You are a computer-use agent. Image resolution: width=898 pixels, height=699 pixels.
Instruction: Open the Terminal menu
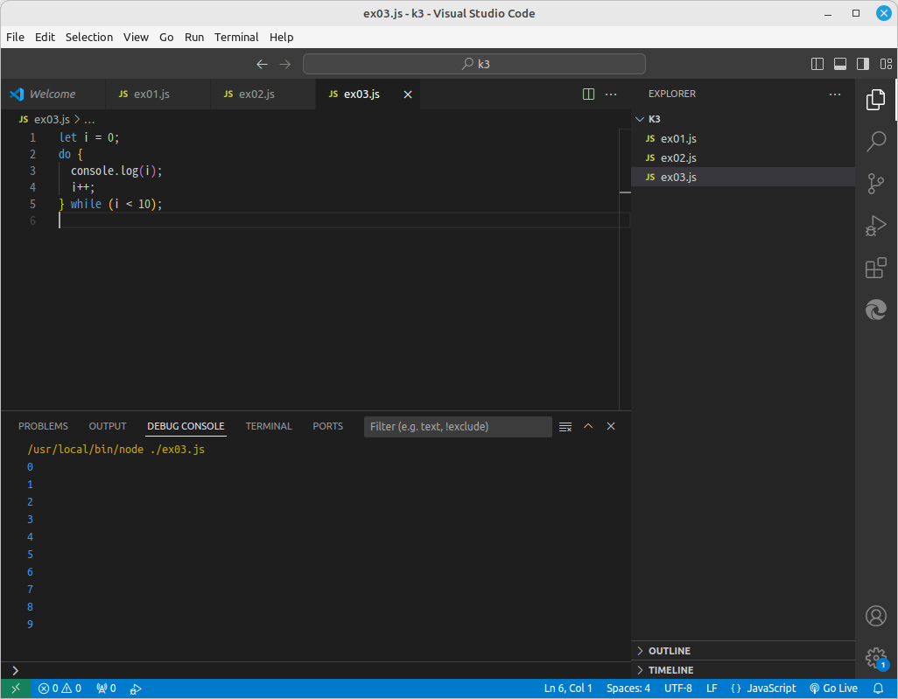pyautogui.click(x=236, y=38)
